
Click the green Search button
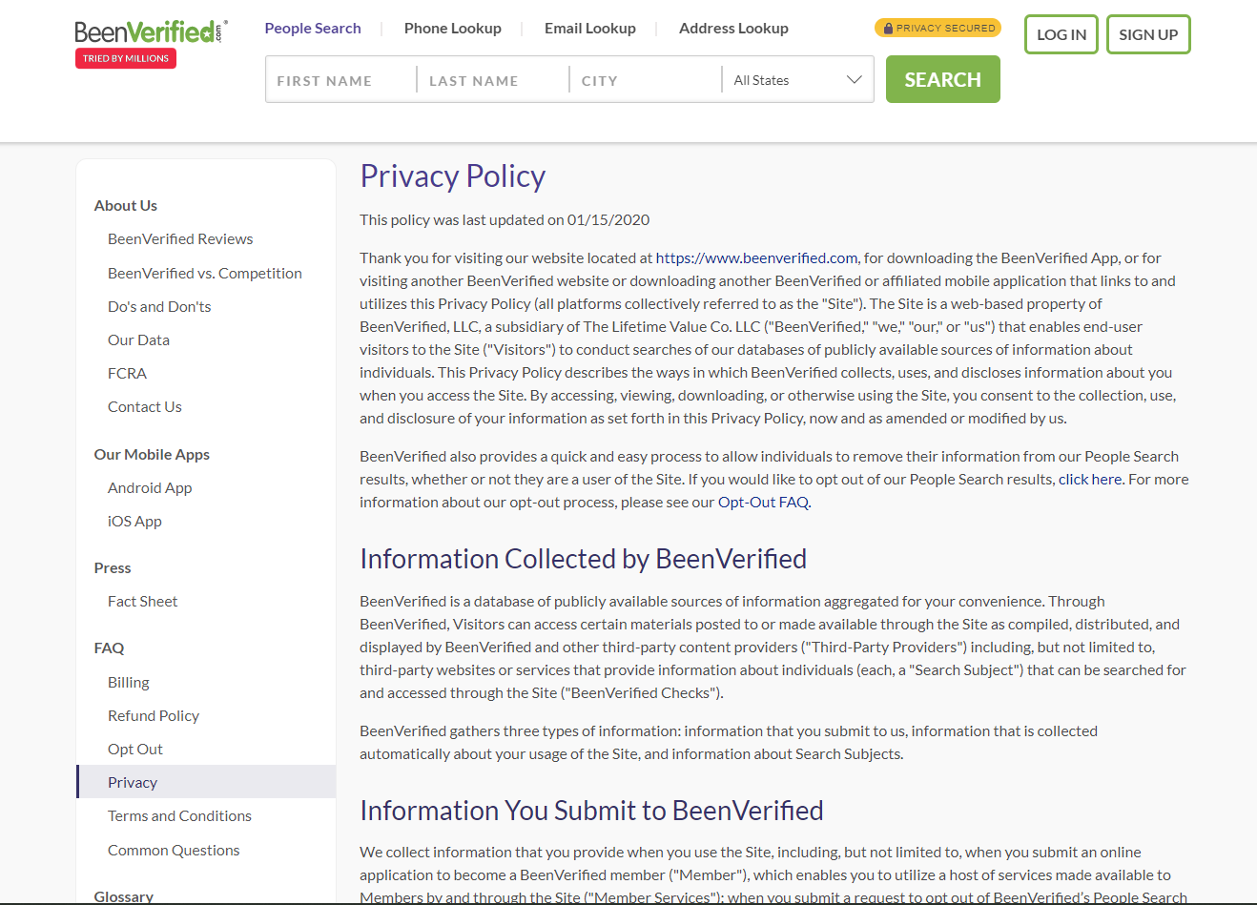pyautogui.click(x=942, y=79)
